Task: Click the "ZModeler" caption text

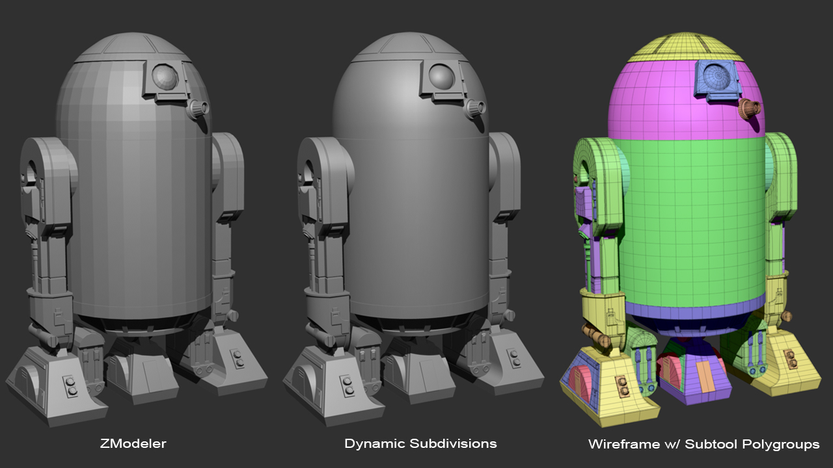Action: pyautogui.click(x=133, y=444)
